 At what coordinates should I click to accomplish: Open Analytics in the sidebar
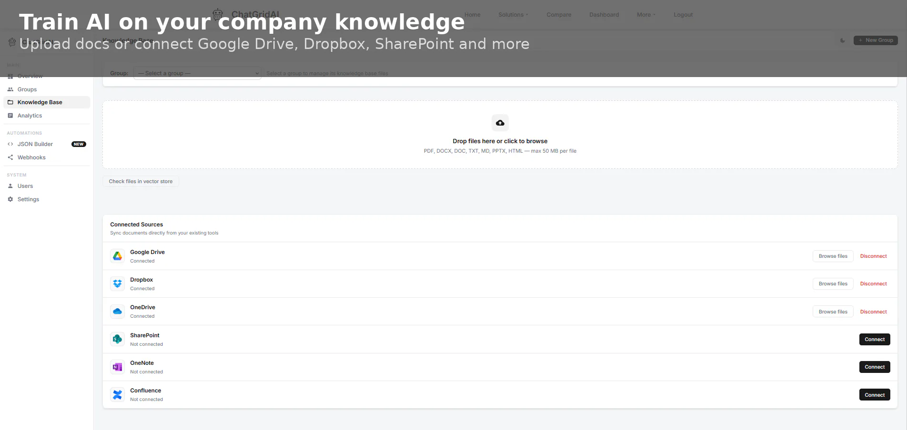pos(47,116)
